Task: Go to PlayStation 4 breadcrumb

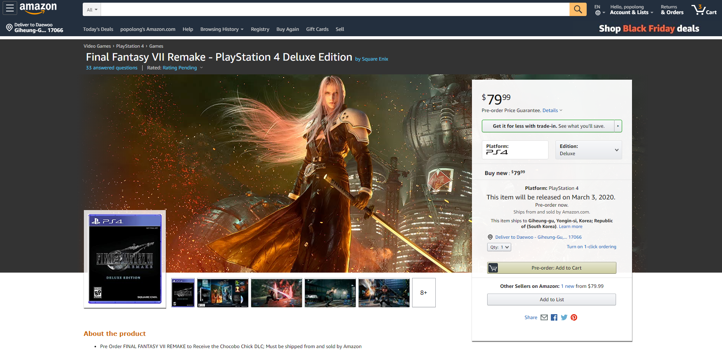Action: click(x=130, y=46)
